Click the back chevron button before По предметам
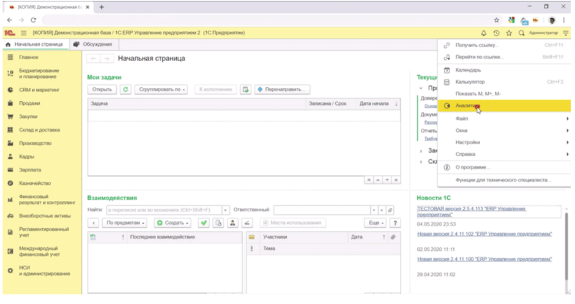This screenshot has width=575, height=304. [x=94, y=223]
